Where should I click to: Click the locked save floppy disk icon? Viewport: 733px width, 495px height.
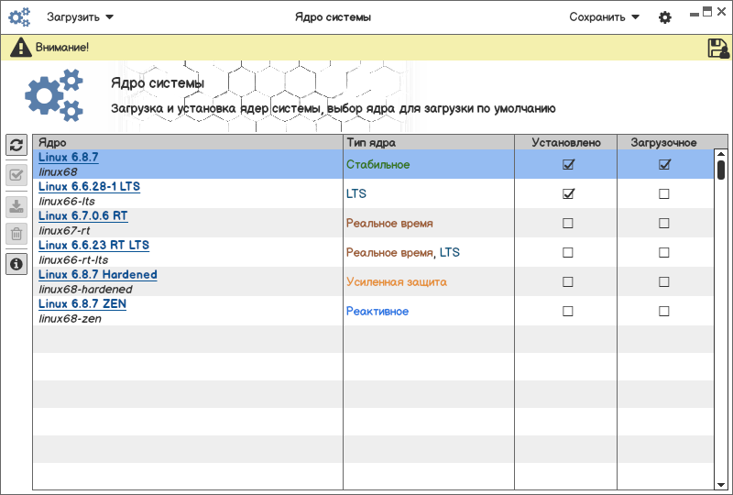[x=718, y=49]
